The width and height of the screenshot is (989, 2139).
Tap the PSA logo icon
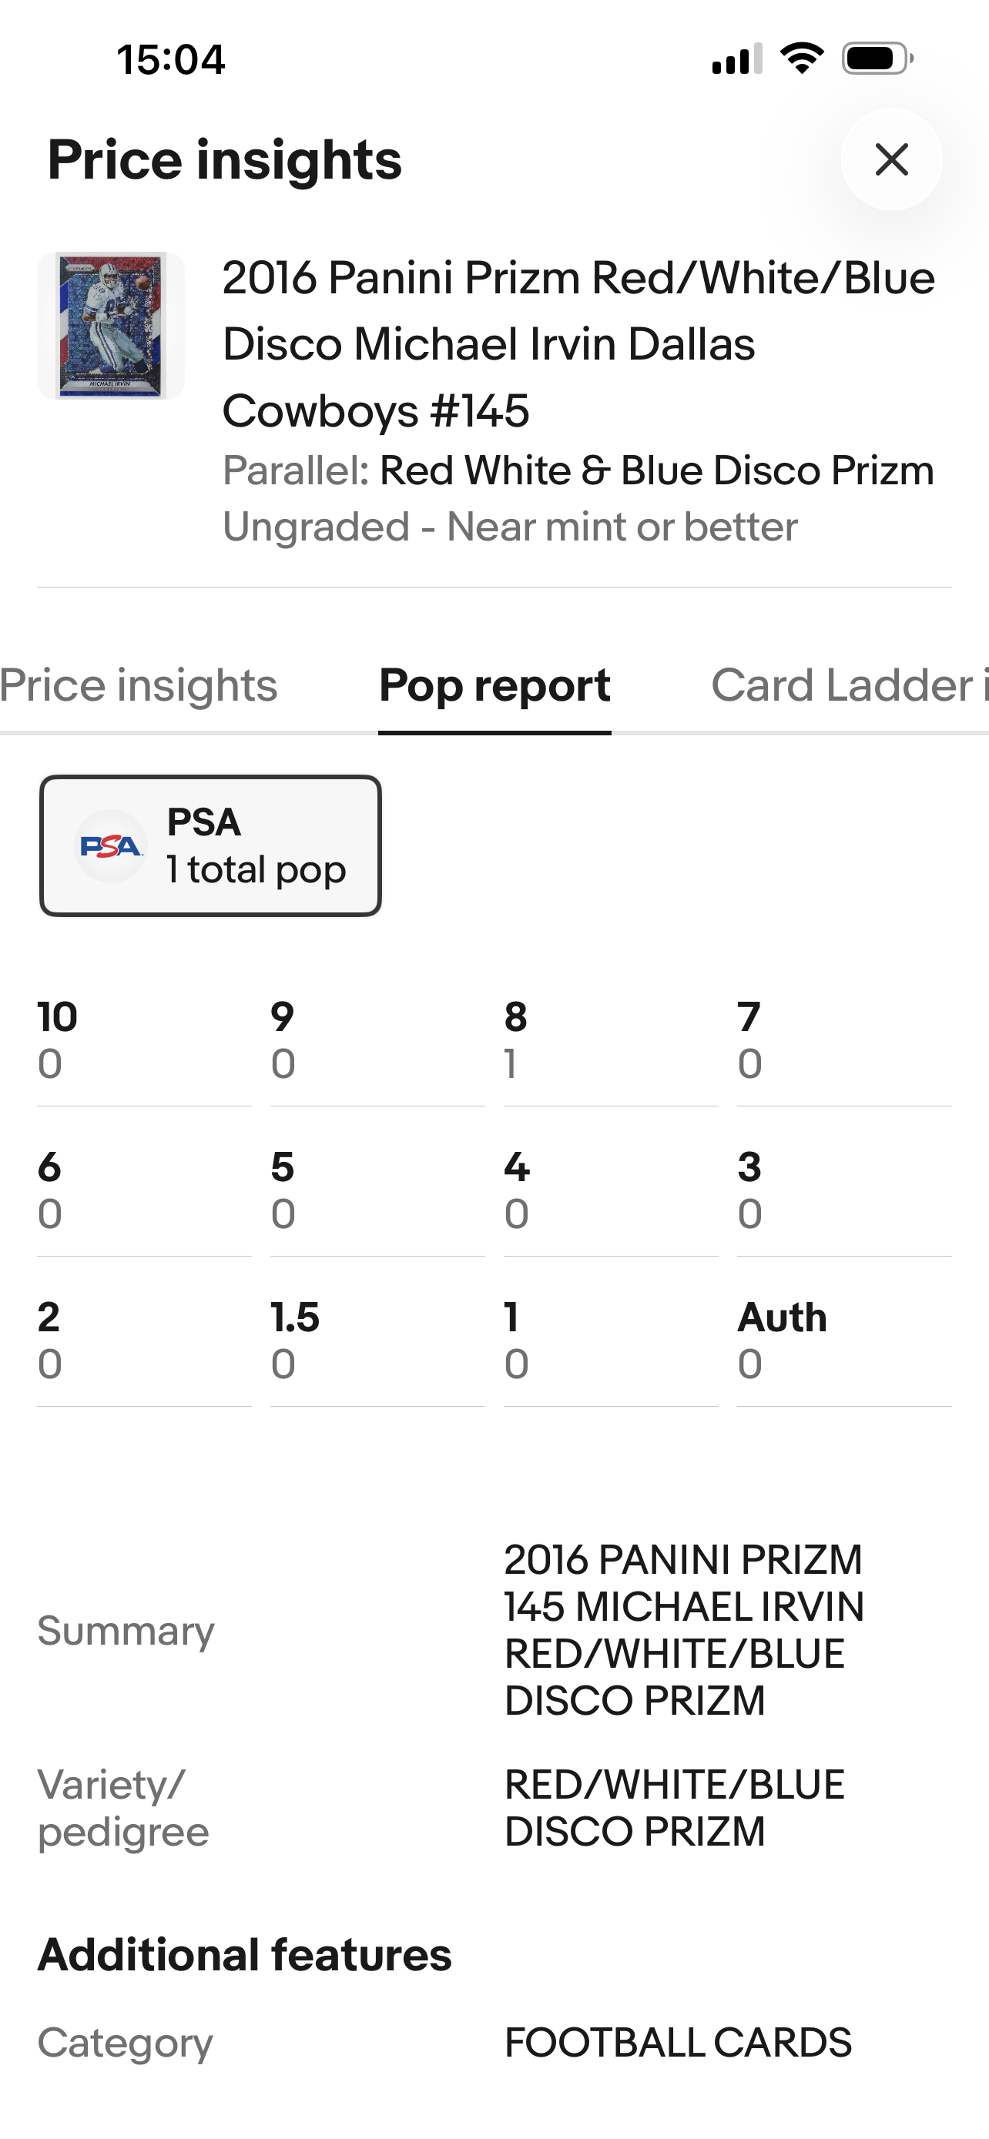click(x=111, y=846)
